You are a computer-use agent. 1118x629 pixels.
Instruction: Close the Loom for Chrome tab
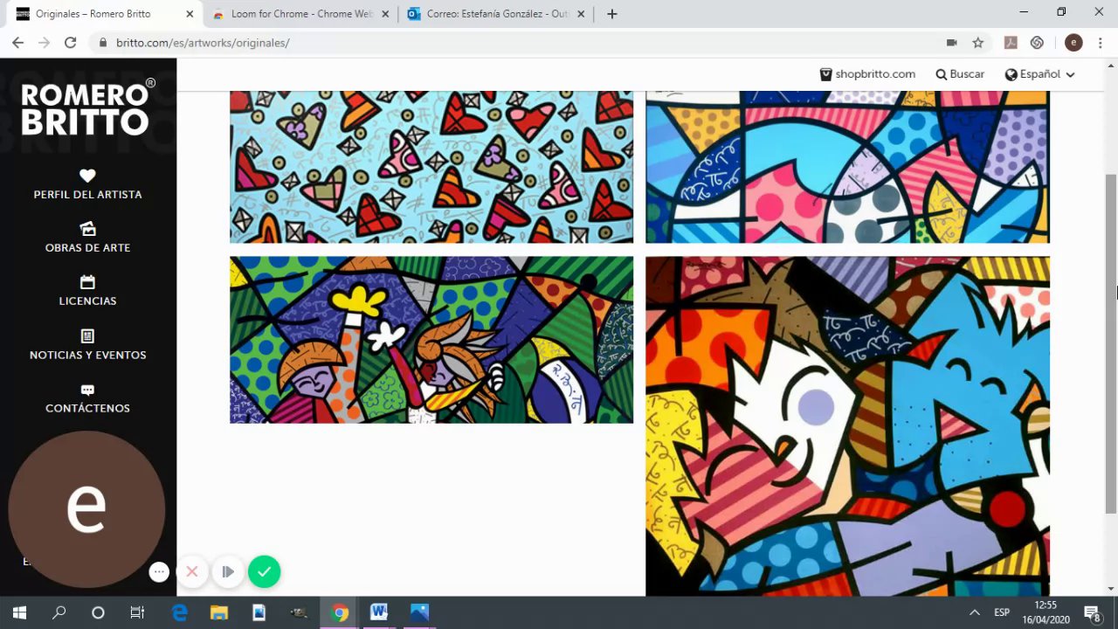point(385,14)
